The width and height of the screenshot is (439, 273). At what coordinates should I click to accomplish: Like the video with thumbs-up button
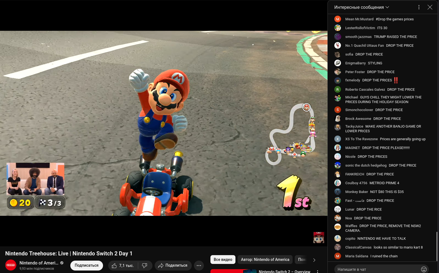[x=123, y=266]
